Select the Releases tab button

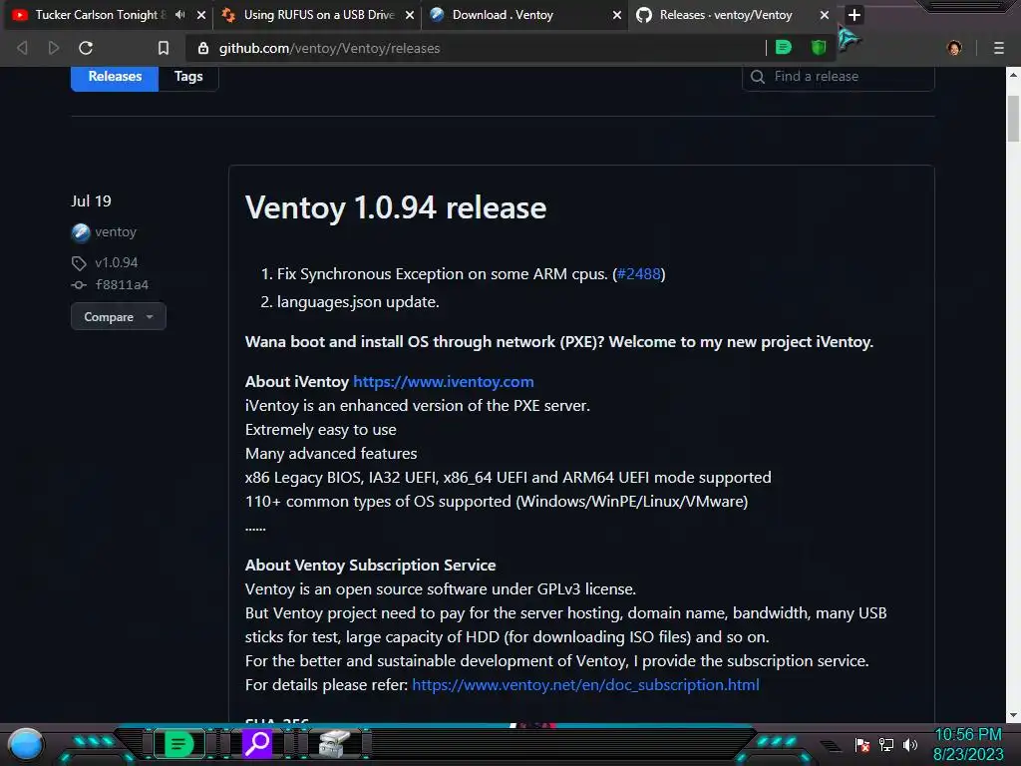115,76
